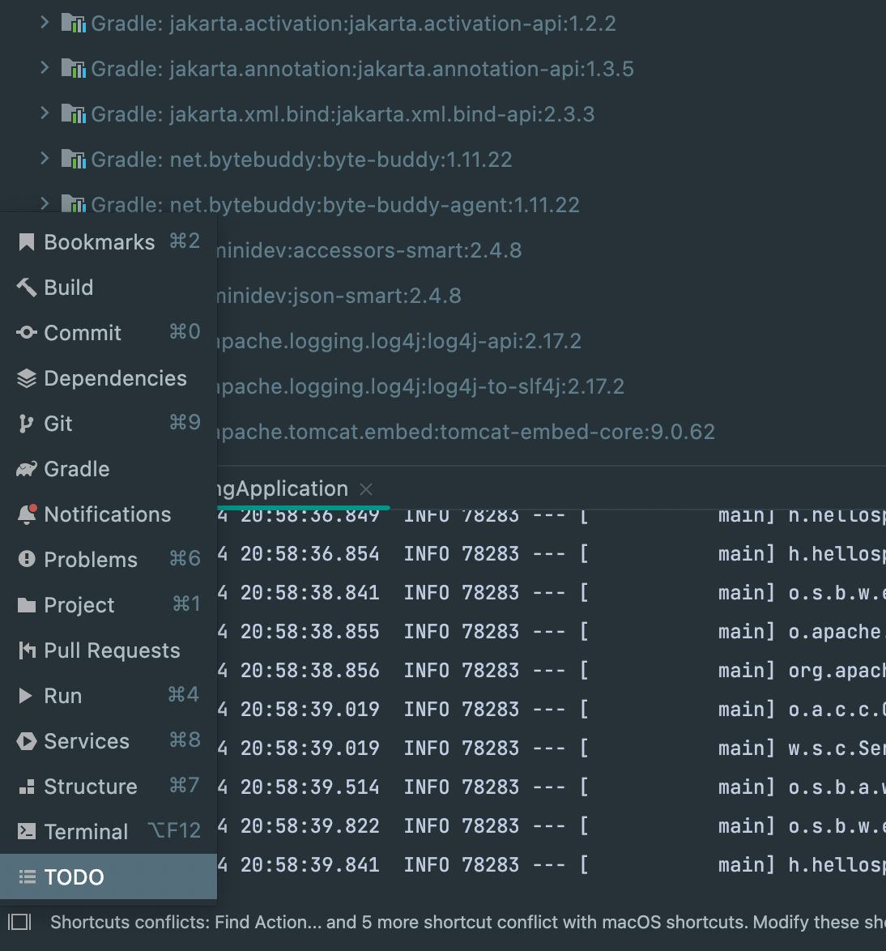
Task: Open the Build tool window
Action: (109, 288)
